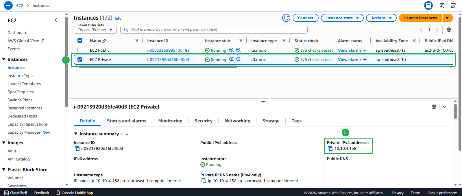Viewport: 462px width, 196px height.
Task: Click the sidebar vertical scrollbar
Action: point(66,62)
